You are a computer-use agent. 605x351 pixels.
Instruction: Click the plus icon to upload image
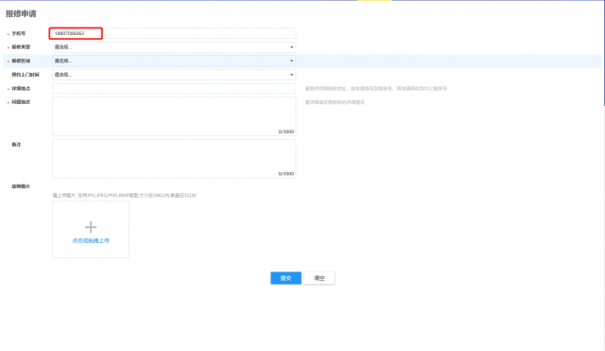tap(91, 227)
